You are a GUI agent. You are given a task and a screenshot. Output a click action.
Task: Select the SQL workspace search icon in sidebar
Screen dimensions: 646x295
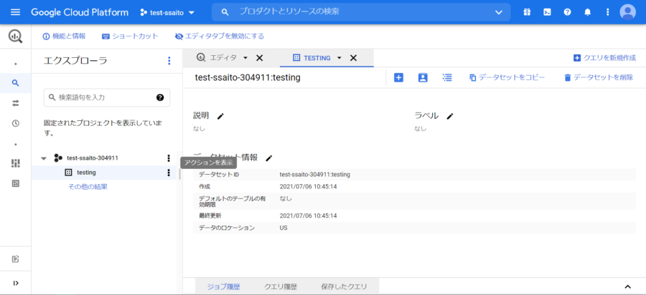16,83
